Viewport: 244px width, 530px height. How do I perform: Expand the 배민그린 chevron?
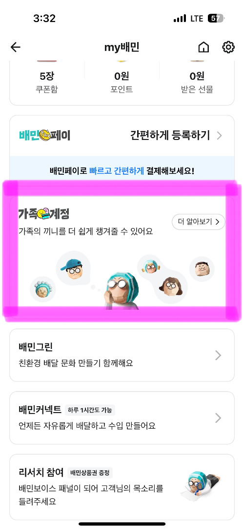pyautogui.click(x=218, y=355)
